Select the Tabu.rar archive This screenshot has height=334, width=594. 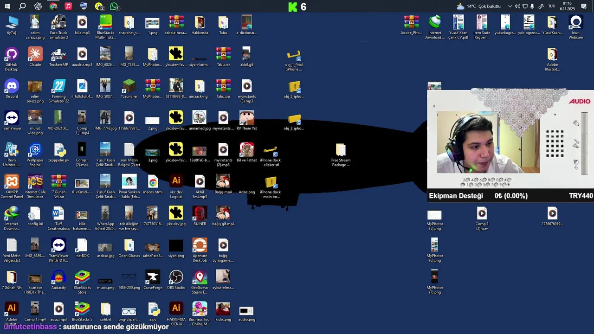pos(223,57)
